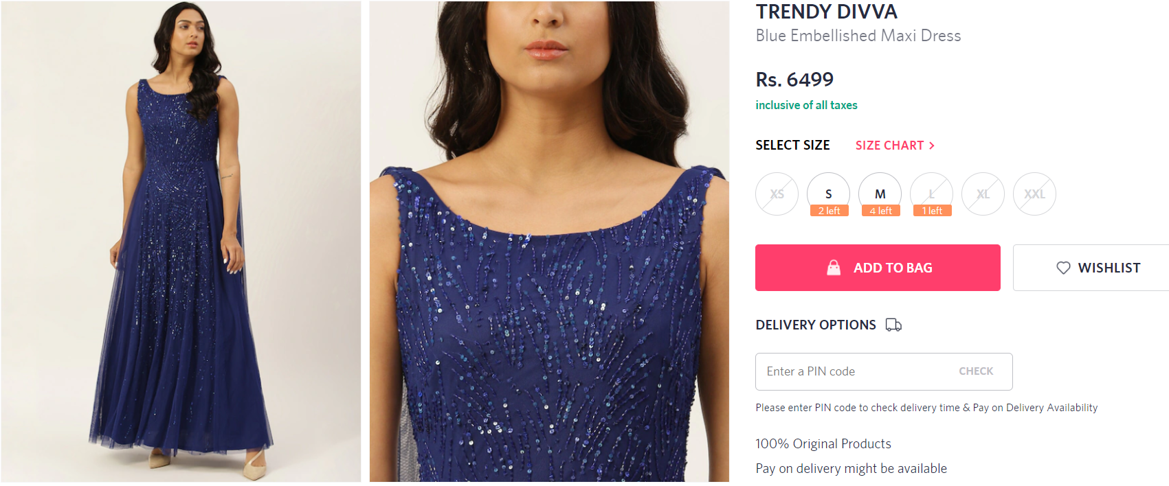Click the TRENDY DIVVA brand name
The width and height of the screenshot is (1169, 486).
[826, 11]
